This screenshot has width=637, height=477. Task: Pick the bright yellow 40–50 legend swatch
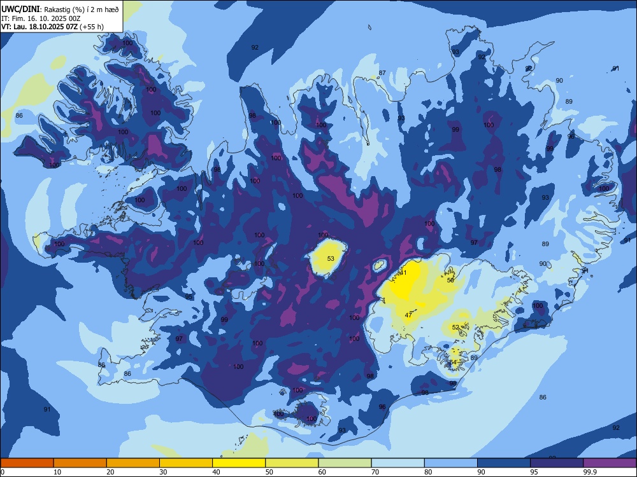[239, 463]
